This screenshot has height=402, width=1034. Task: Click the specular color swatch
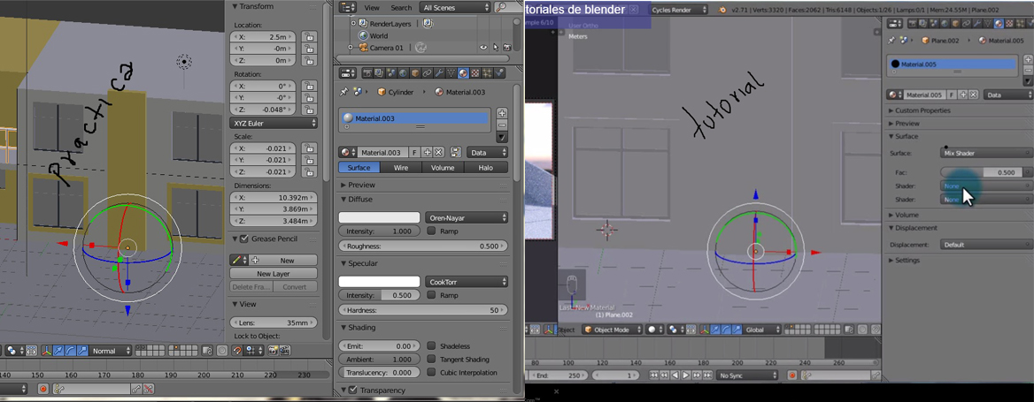coord(379,282)
